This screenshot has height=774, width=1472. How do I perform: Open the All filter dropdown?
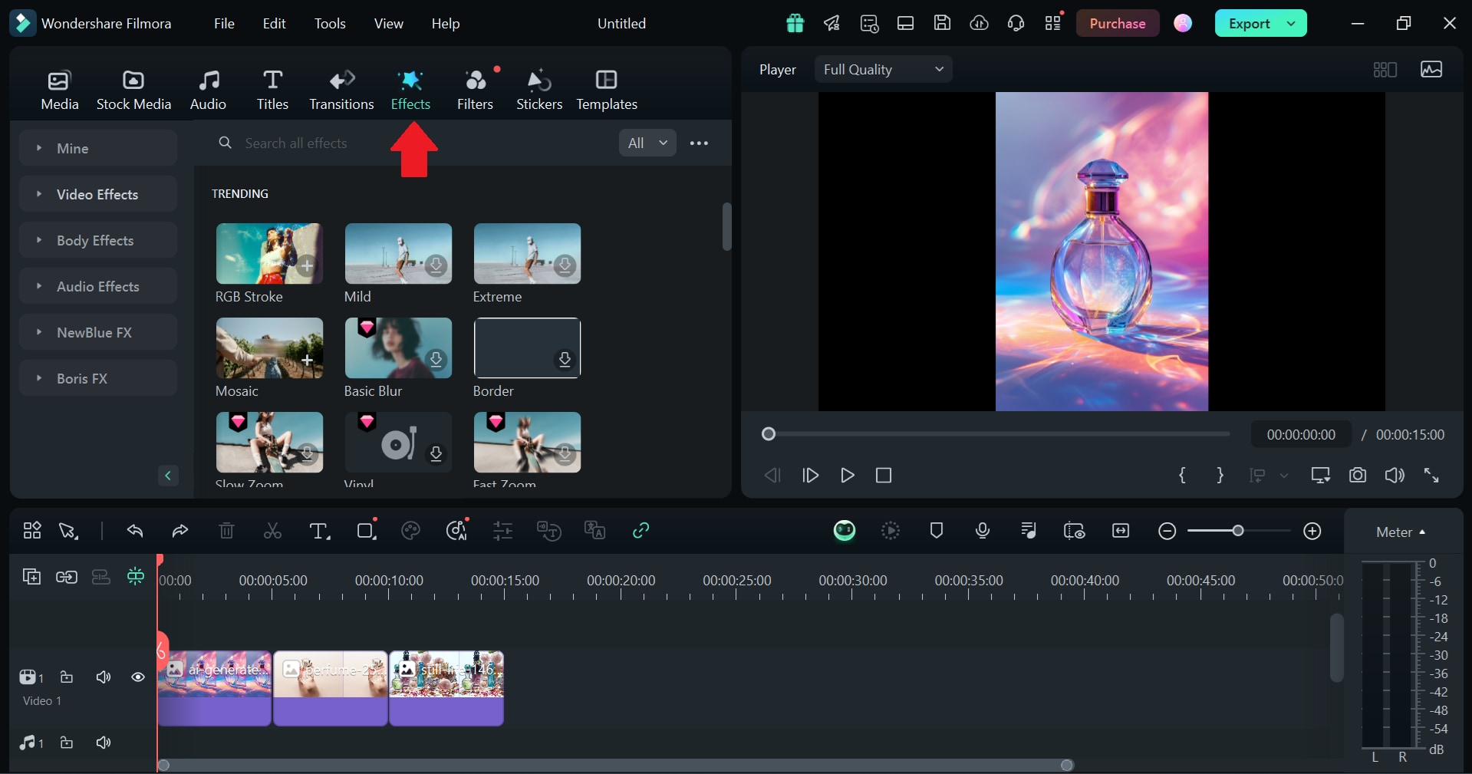(x=647, y=143)
